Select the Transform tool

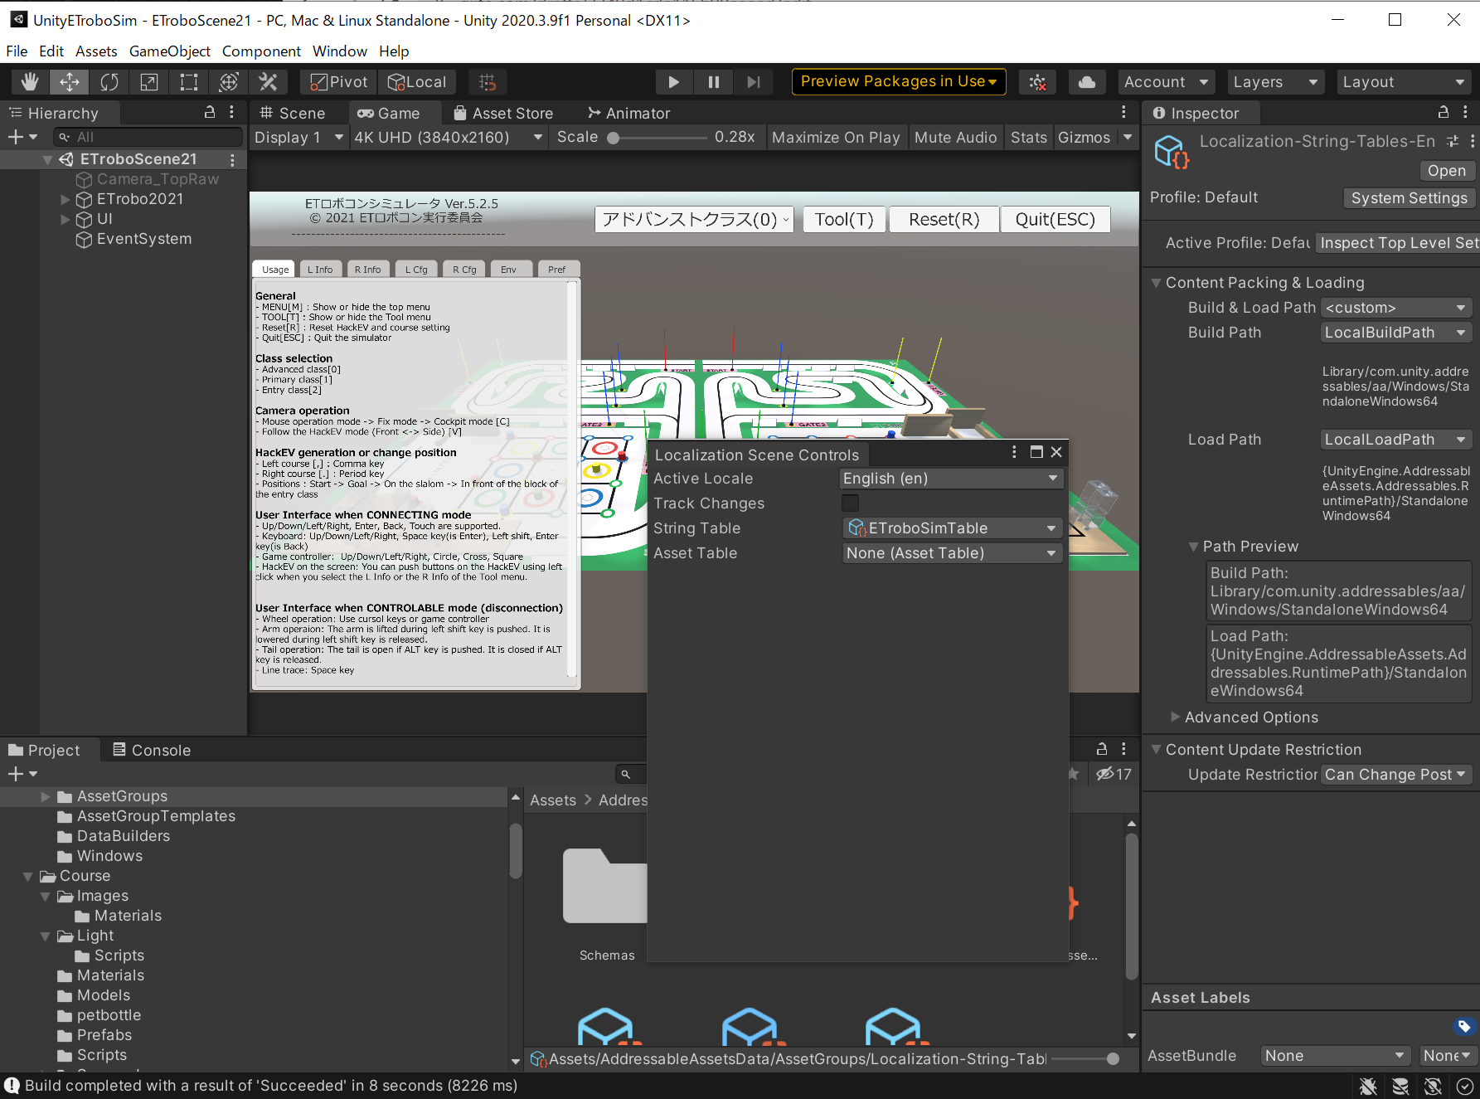229,82
